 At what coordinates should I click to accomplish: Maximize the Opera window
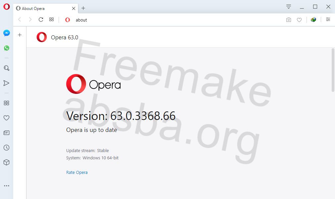(x=315, y=7)
